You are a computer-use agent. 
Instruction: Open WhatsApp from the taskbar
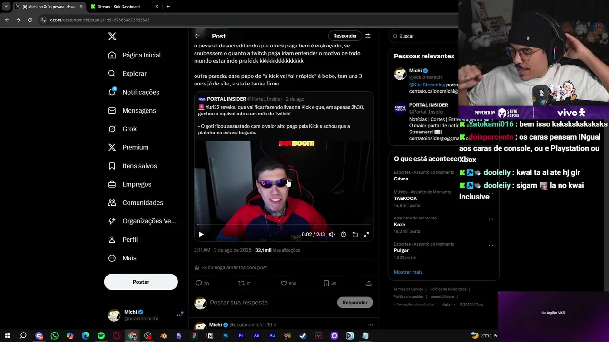[x=54, y=336]
